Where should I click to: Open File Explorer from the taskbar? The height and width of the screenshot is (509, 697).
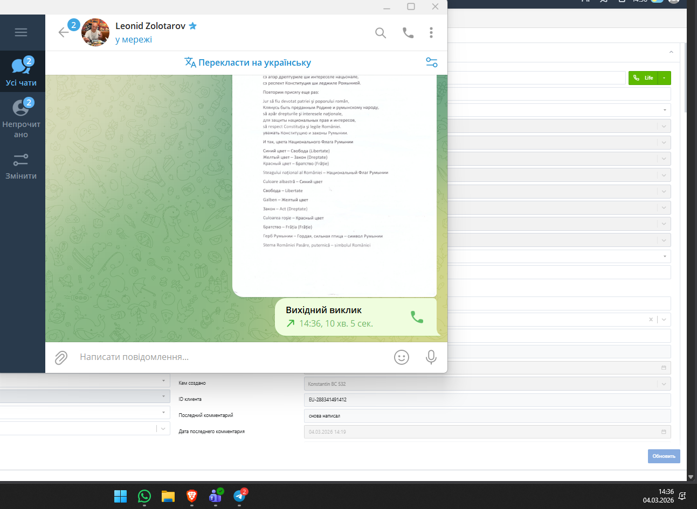click(x=168, y=496)
